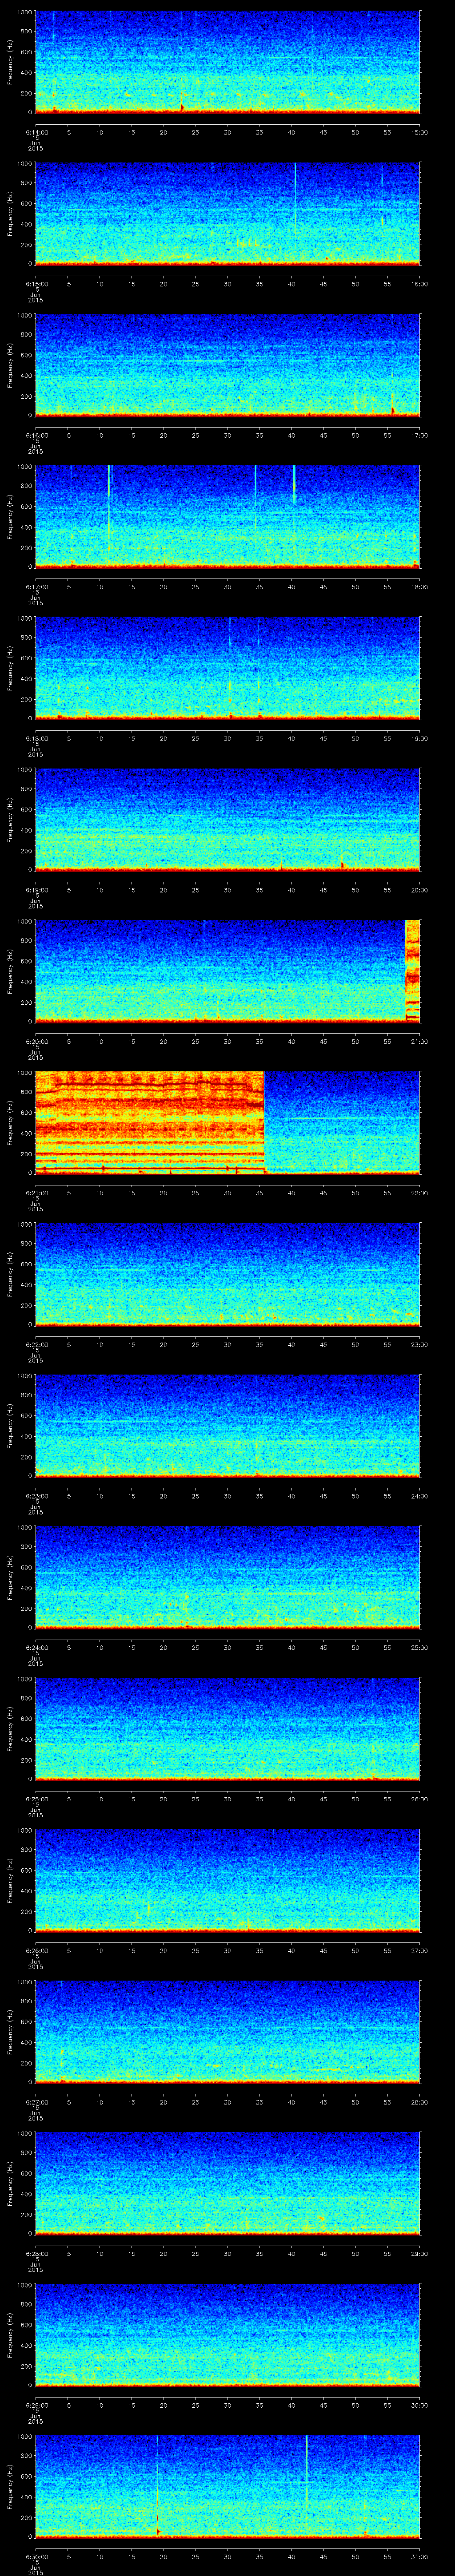
Task: Click the "6:17:00" start time label
Action: tap(36, 586)
